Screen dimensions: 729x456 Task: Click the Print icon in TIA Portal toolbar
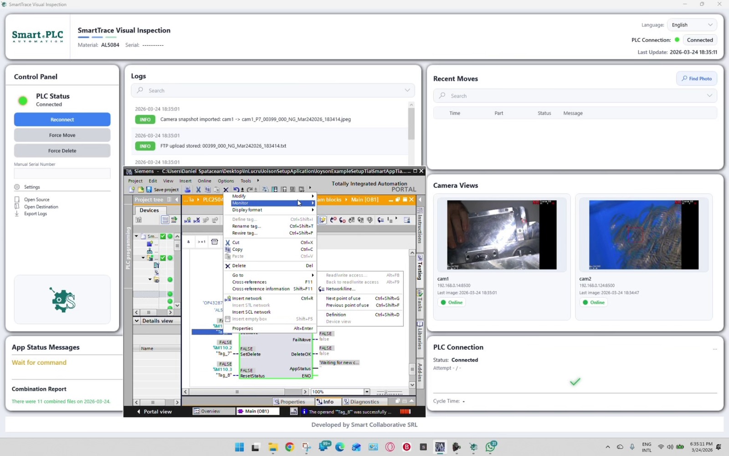click(x=187, y=190)
